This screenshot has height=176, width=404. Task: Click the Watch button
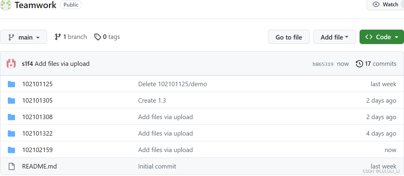pos(385,4)
